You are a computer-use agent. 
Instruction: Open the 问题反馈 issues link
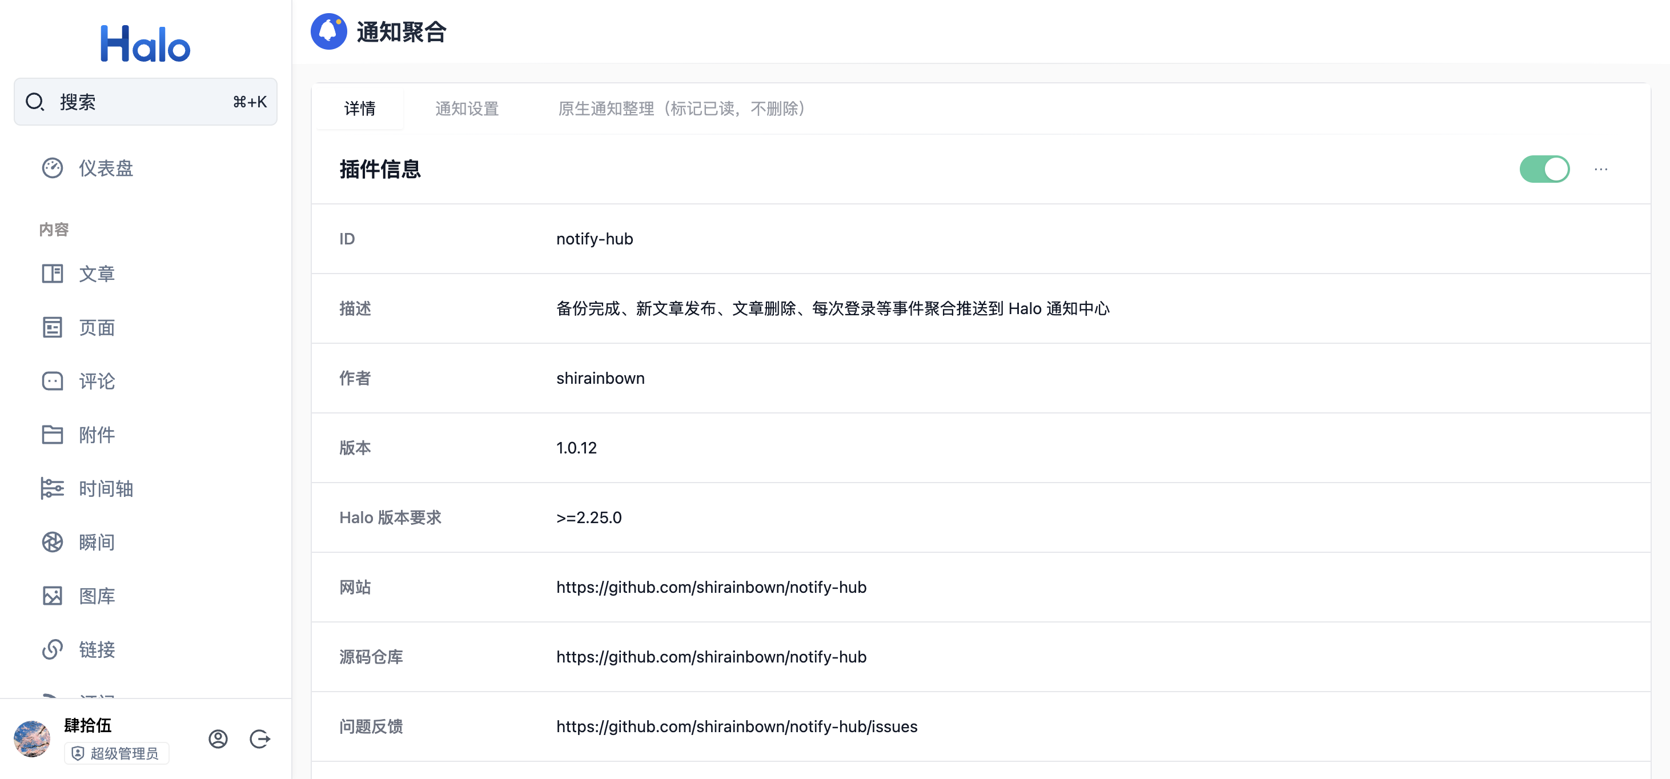(736, 726)
